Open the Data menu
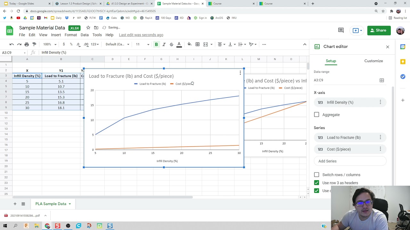The height and width of the screenshot is (230, 410). [x=85, y=35]
